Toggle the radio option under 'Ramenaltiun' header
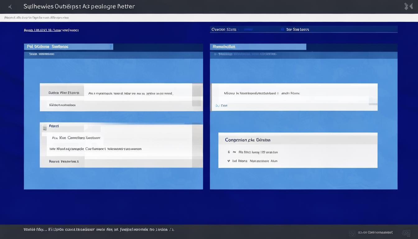Viewport: 418px width, 239px height. (216, 54)
